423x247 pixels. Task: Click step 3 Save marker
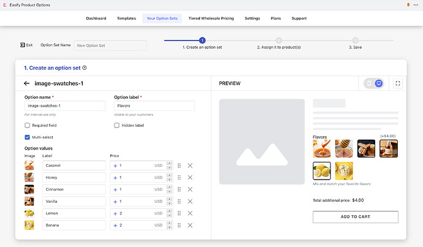point(356,40)
